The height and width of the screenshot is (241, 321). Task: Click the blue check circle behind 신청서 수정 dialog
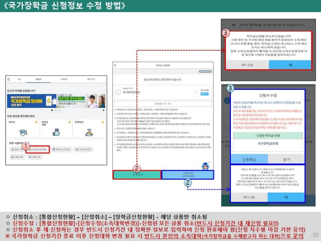click(x=227, y=101)
